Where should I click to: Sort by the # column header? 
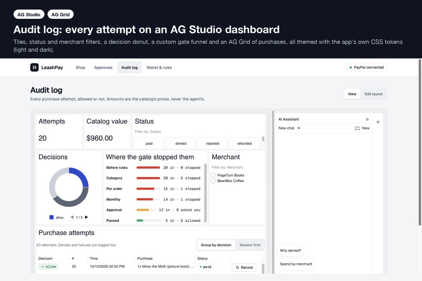coord(73,258)
